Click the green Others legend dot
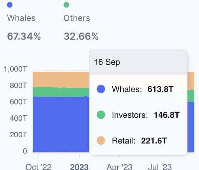 [x=66, y=5]
